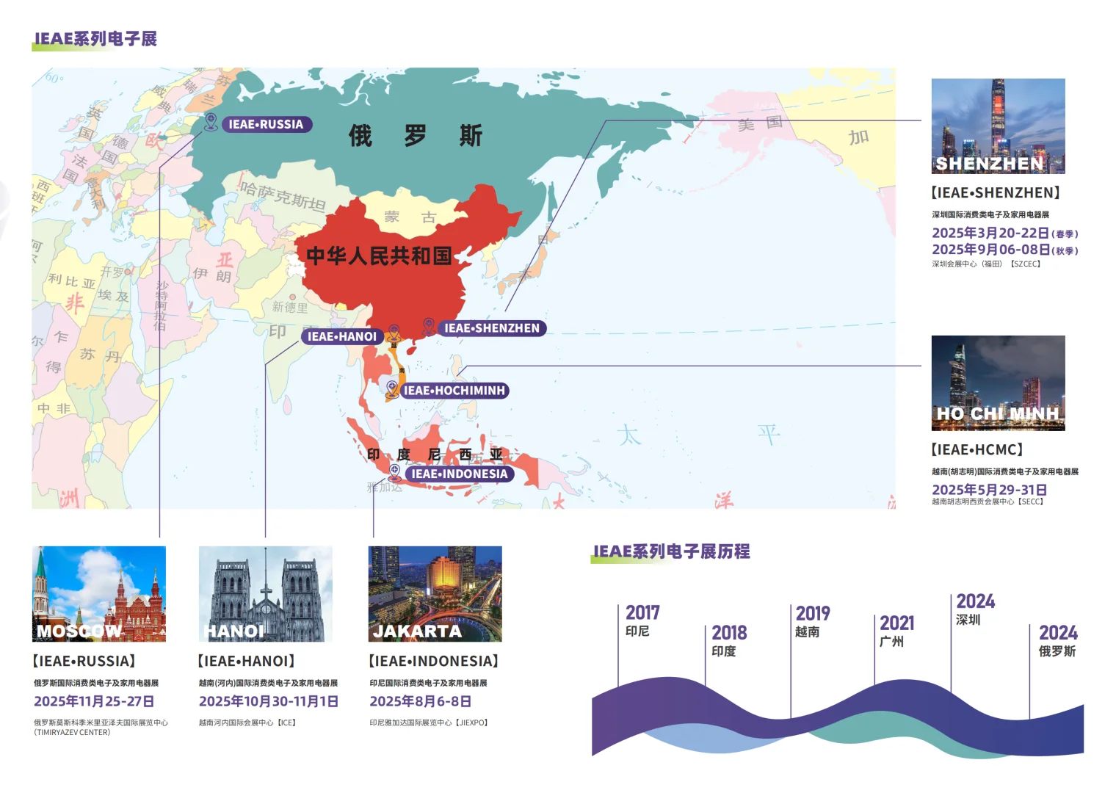Click the 哈萨克斯坦 map label
The height and width of the screenshot is (793, 1116).
tap(283, 196)
